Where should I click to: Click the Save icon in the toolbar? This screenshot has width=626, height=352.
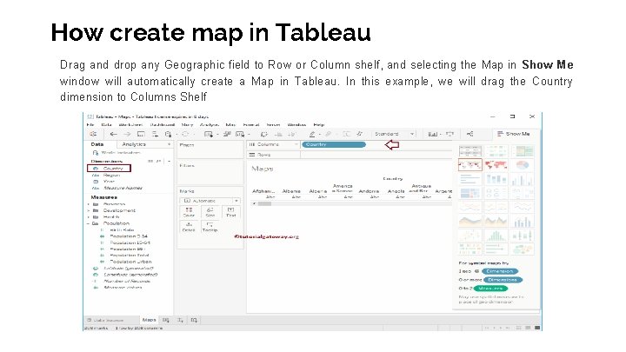coord(141,134)
